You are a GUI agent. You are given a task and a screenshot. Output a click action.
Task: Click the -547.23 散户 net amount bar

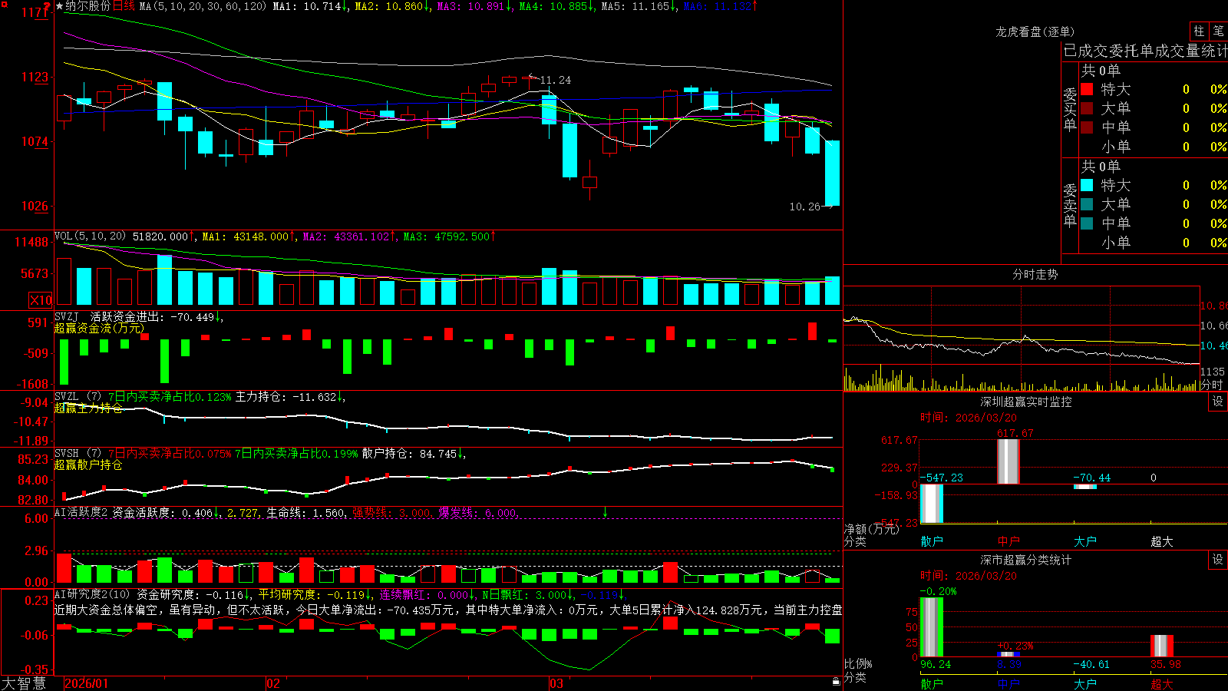point(932,504)
